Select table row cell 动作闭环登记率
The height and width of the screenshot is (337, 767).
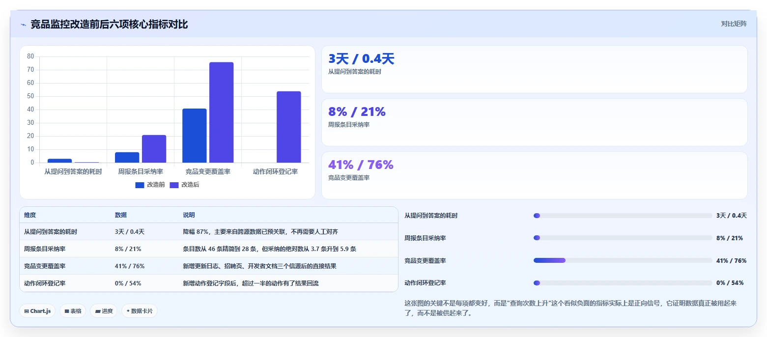click(x=45, y=283)
